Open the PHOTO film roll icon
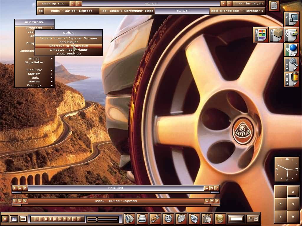 coord(291,79)
